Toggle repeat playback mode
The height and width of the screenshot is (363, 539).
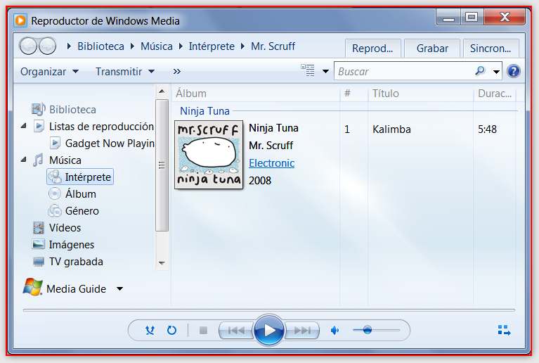coord(171,331)
